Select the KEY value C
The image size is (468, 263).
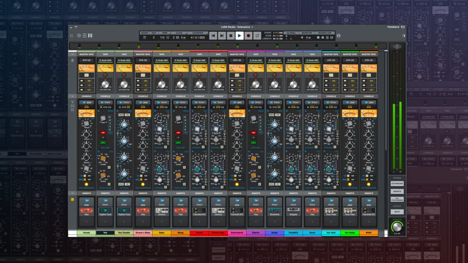point(154,37)
